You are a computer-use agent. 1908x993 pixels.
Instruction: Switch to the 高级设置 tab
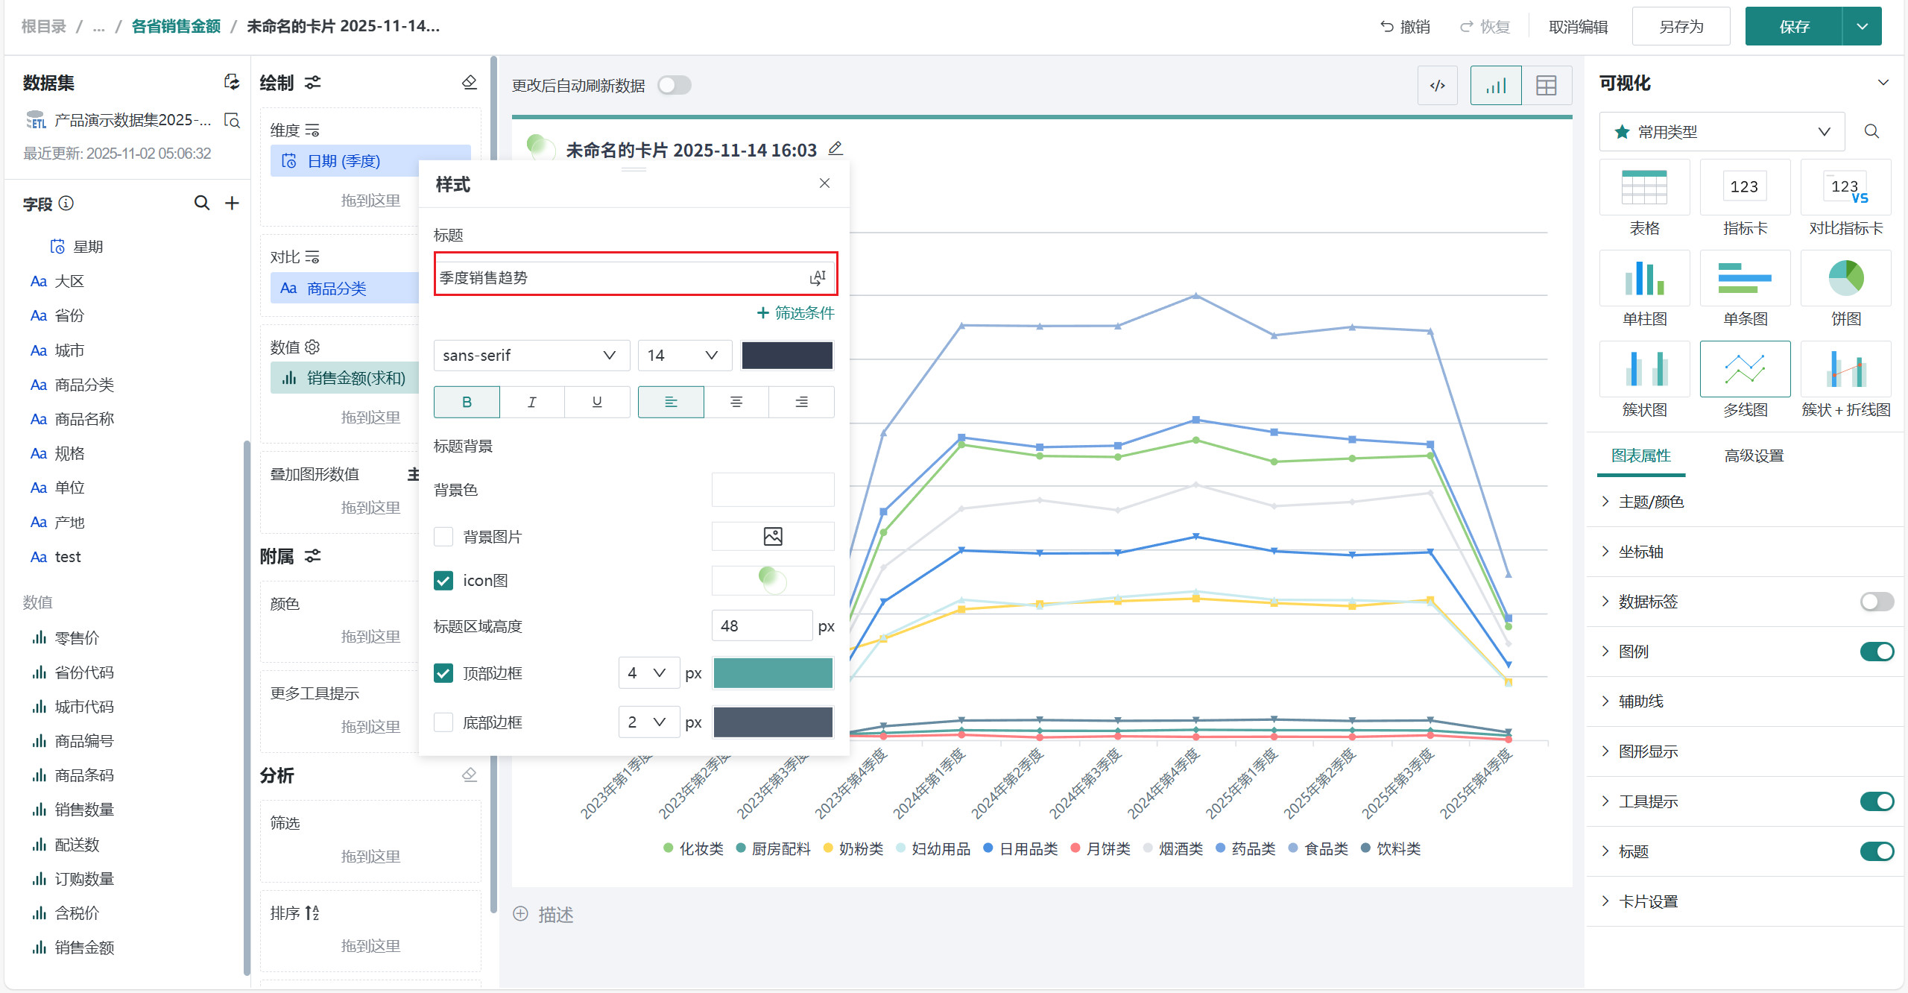[x=1754, y=455]
